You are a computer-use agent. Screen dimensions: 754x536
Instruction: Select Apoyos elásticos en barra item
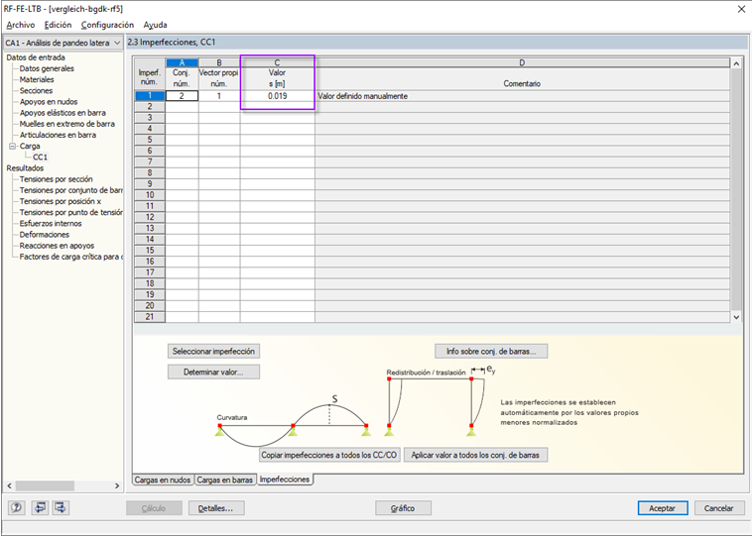63,113
